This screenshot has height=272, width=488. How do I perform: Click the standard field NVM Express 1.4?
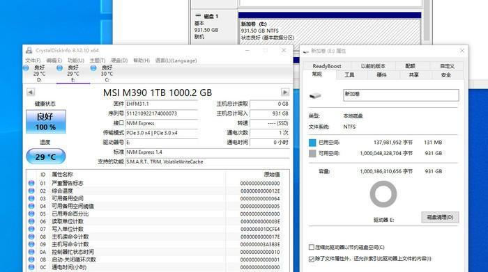[207, 152]
